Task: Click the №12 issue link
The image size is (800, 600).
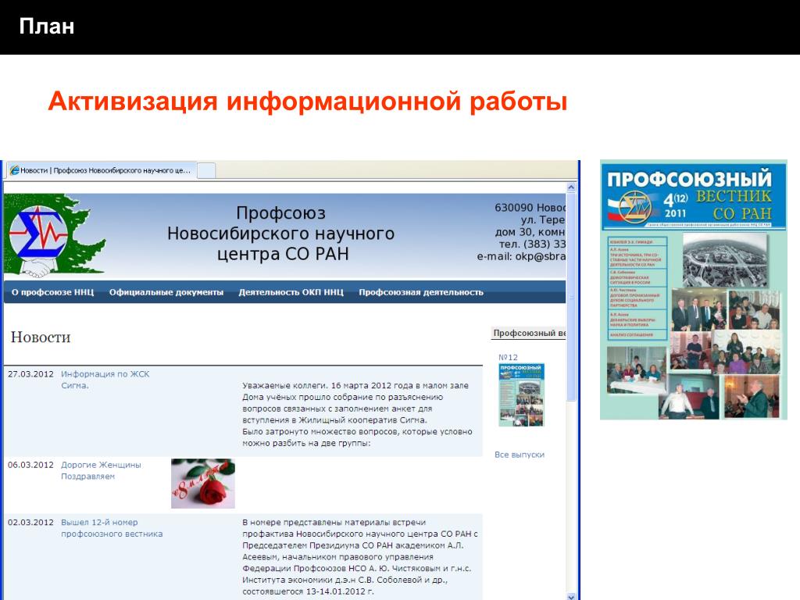Action: [x=508, y=357]
